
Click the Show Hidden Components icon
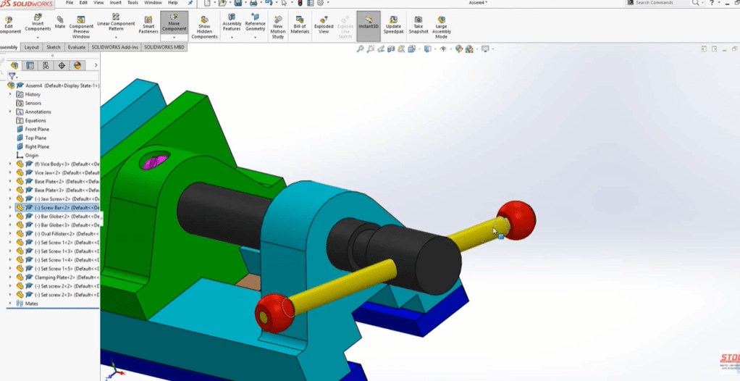204,26
